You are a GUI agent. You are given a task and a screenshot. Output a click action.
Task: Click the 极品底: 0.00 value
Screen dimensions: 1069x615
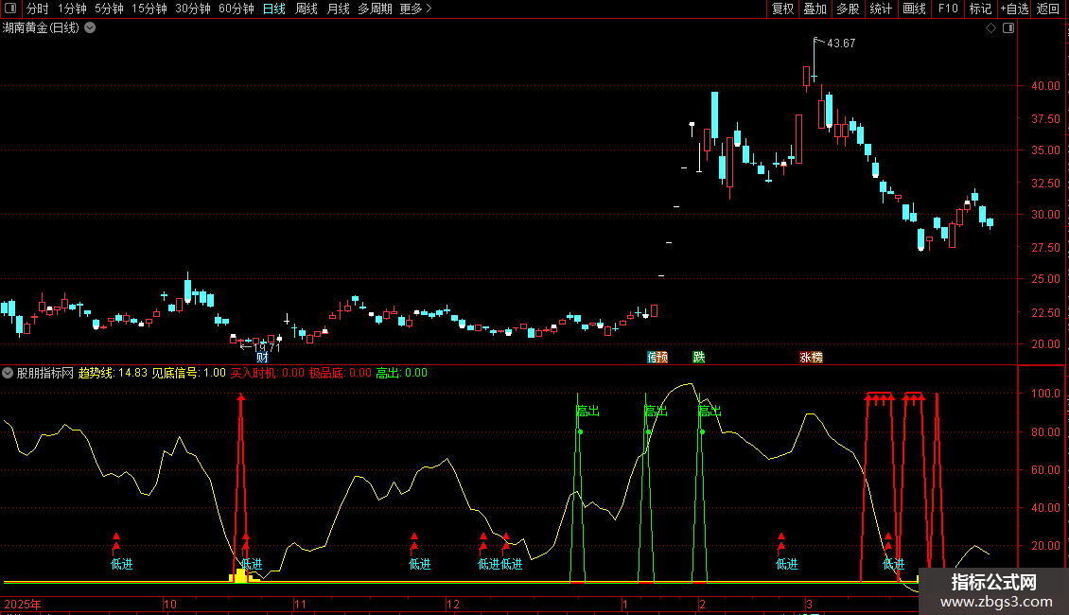click(x=341, y=373)
